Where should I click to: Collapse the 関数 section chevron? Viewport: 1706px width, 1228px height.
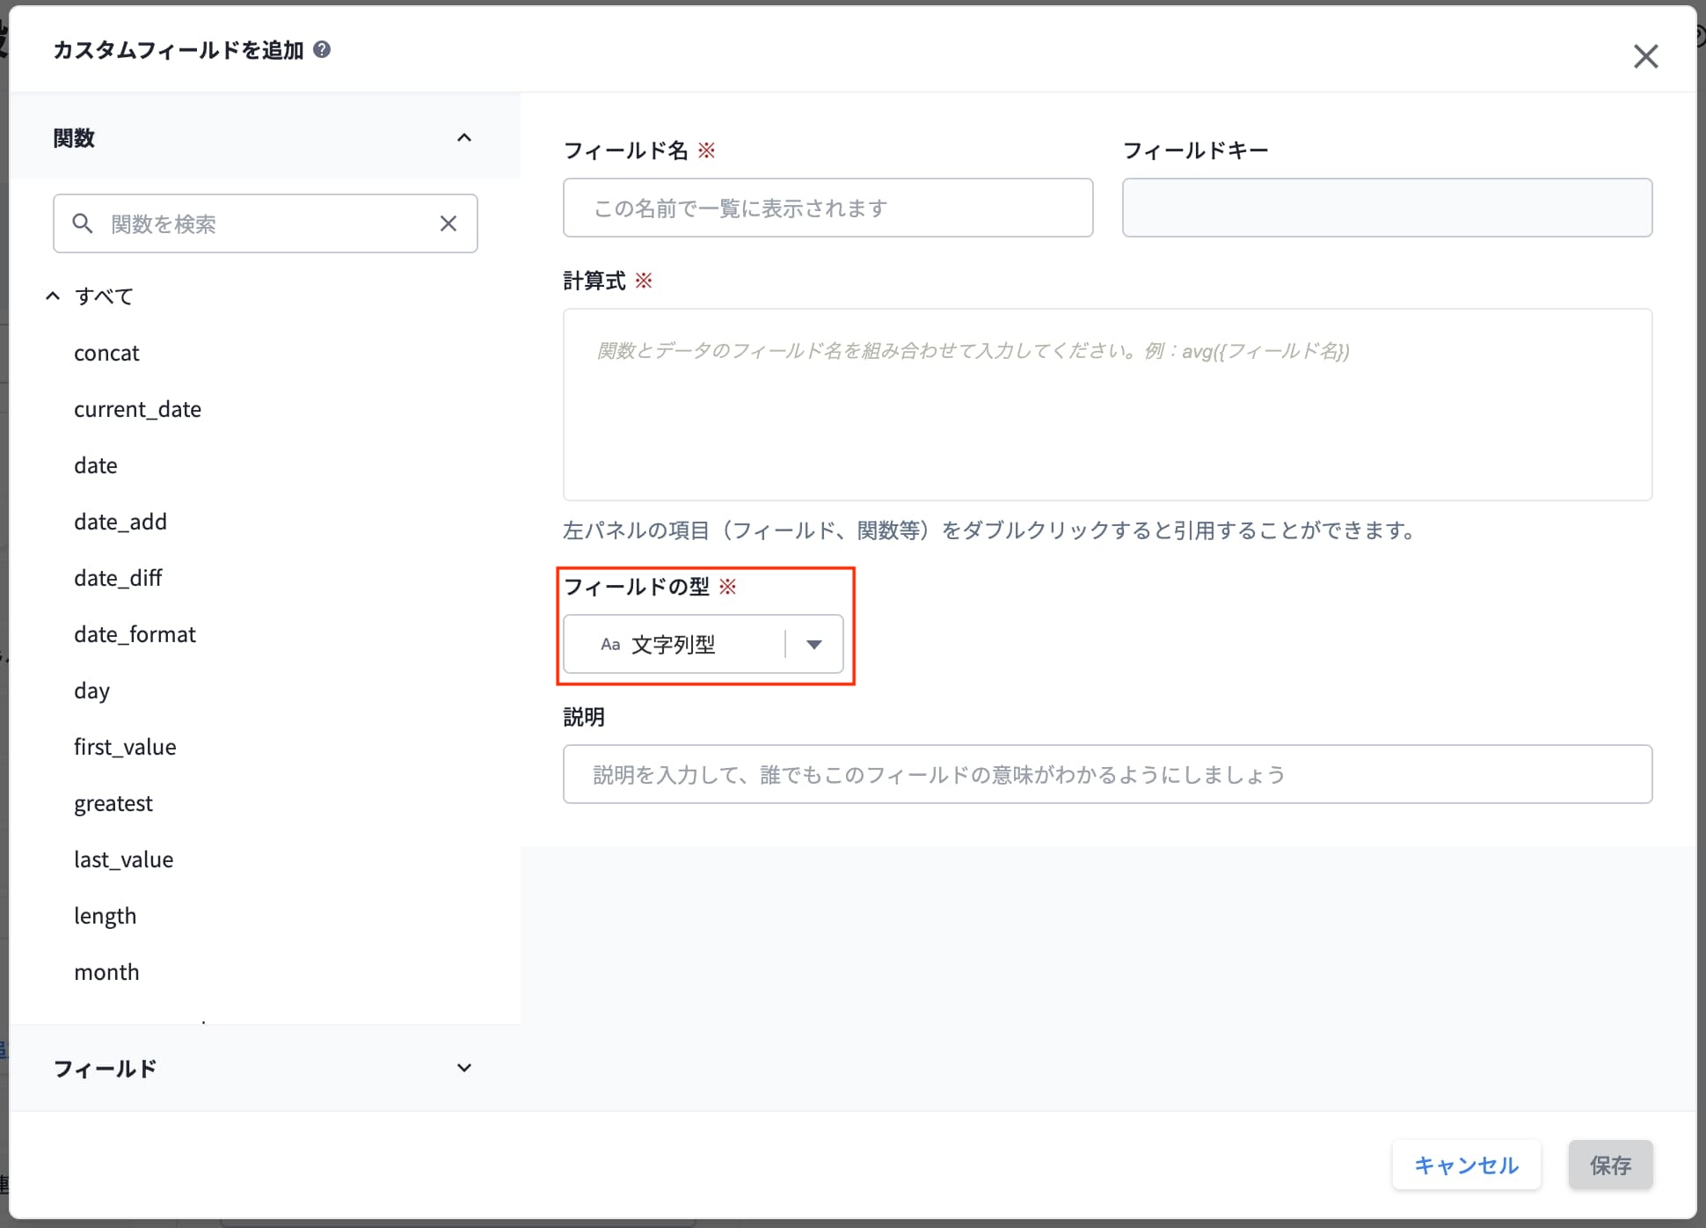pos(464,137)
